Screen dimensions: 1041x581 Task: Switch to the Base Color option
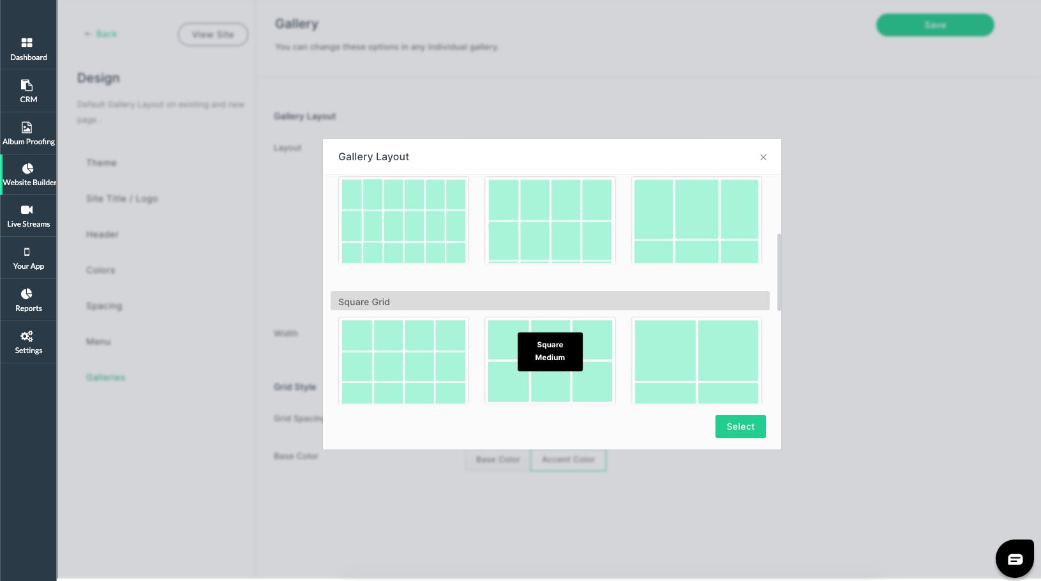[x=498, y=459]
